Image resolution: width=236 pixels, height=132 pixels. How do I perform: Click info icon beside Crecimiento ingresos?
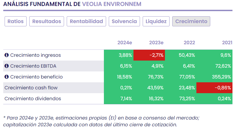click(x=7, y=55)
